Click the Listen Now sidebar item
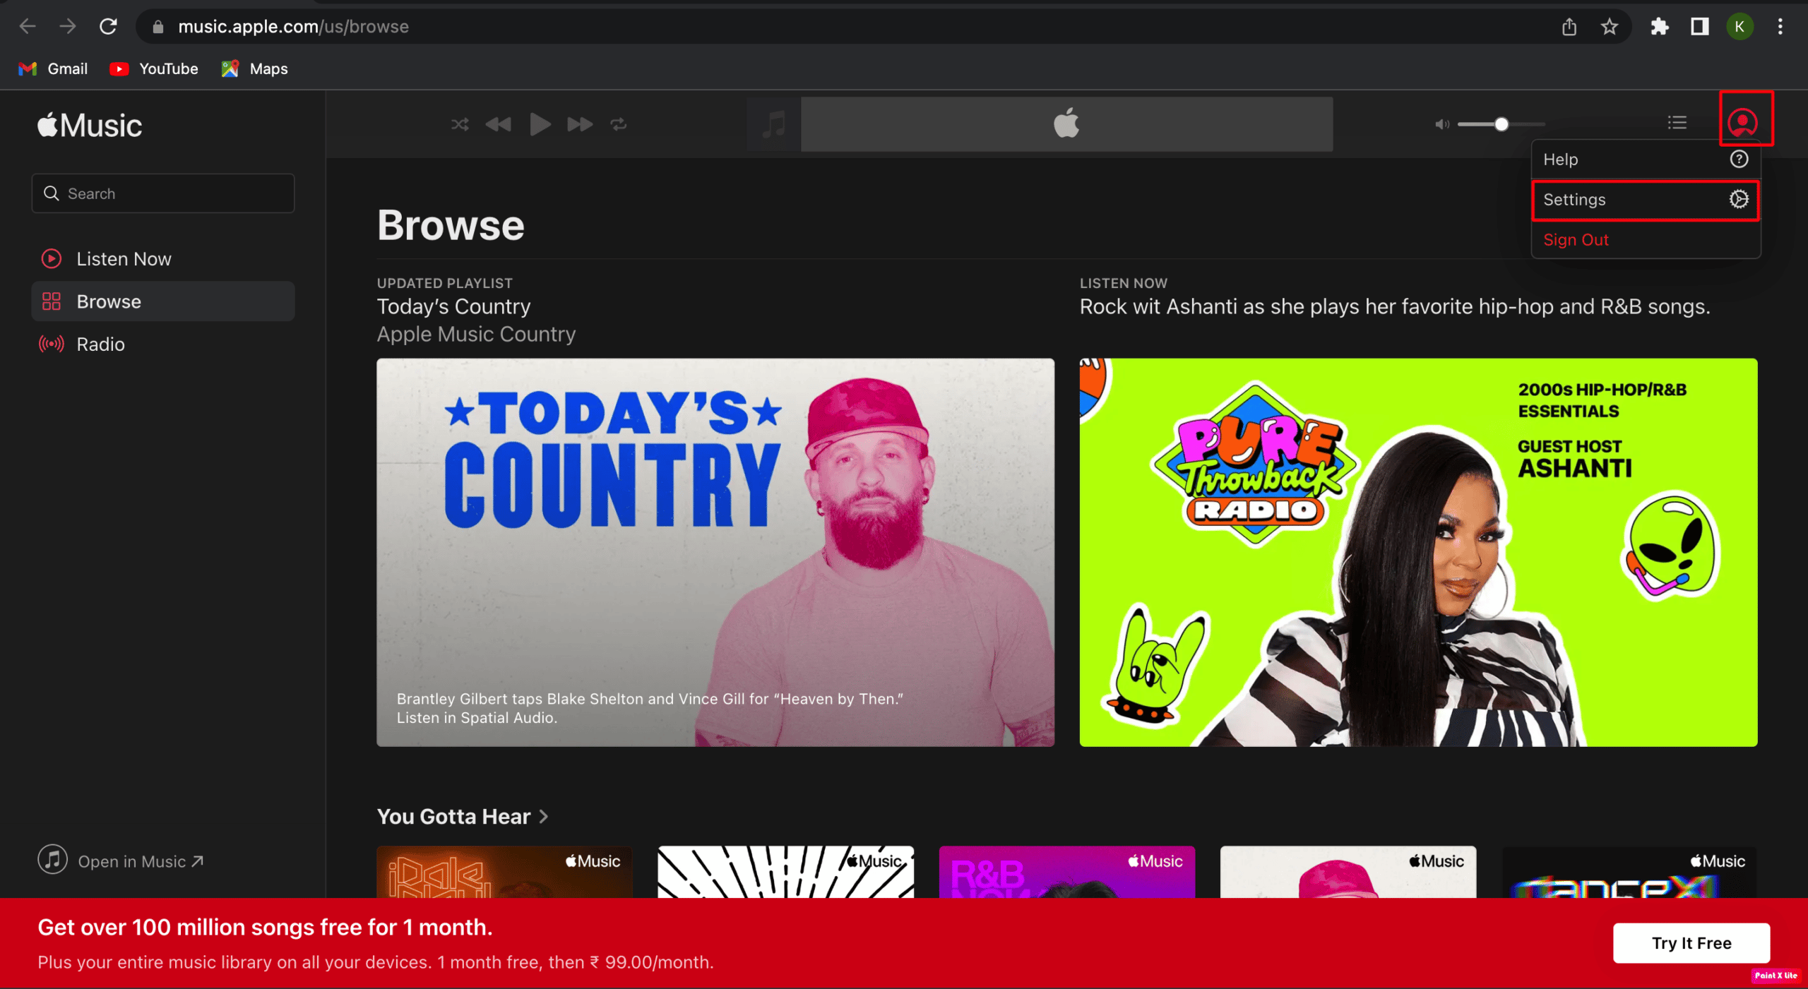This screenshot has width=1808, height=989. [x=123, y=258]
